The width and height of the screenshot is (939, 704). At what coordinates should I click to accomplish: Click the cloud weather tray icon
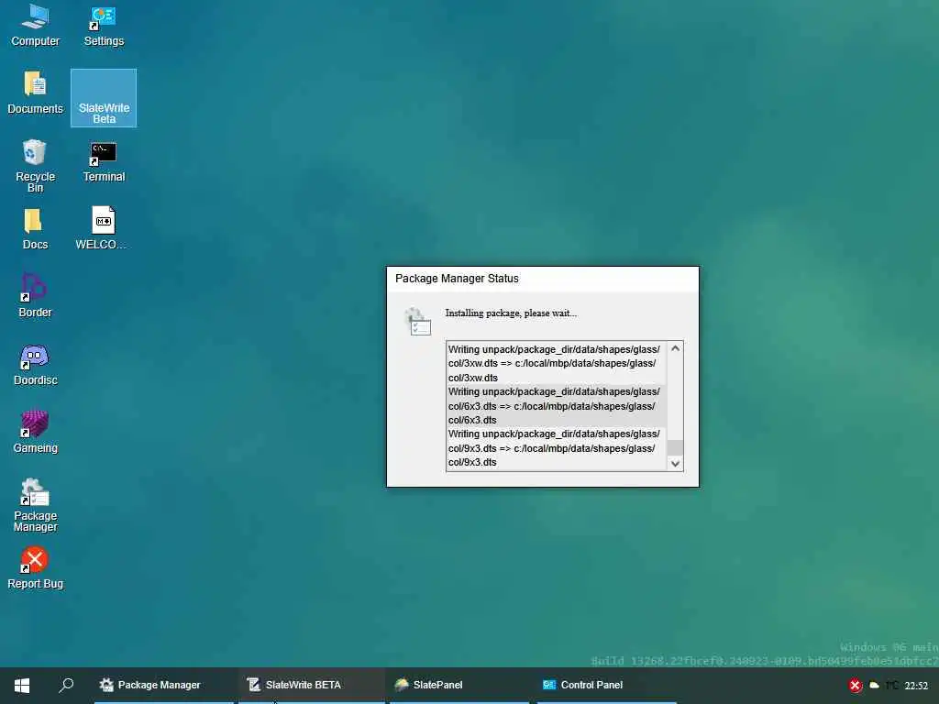[874, 686]
